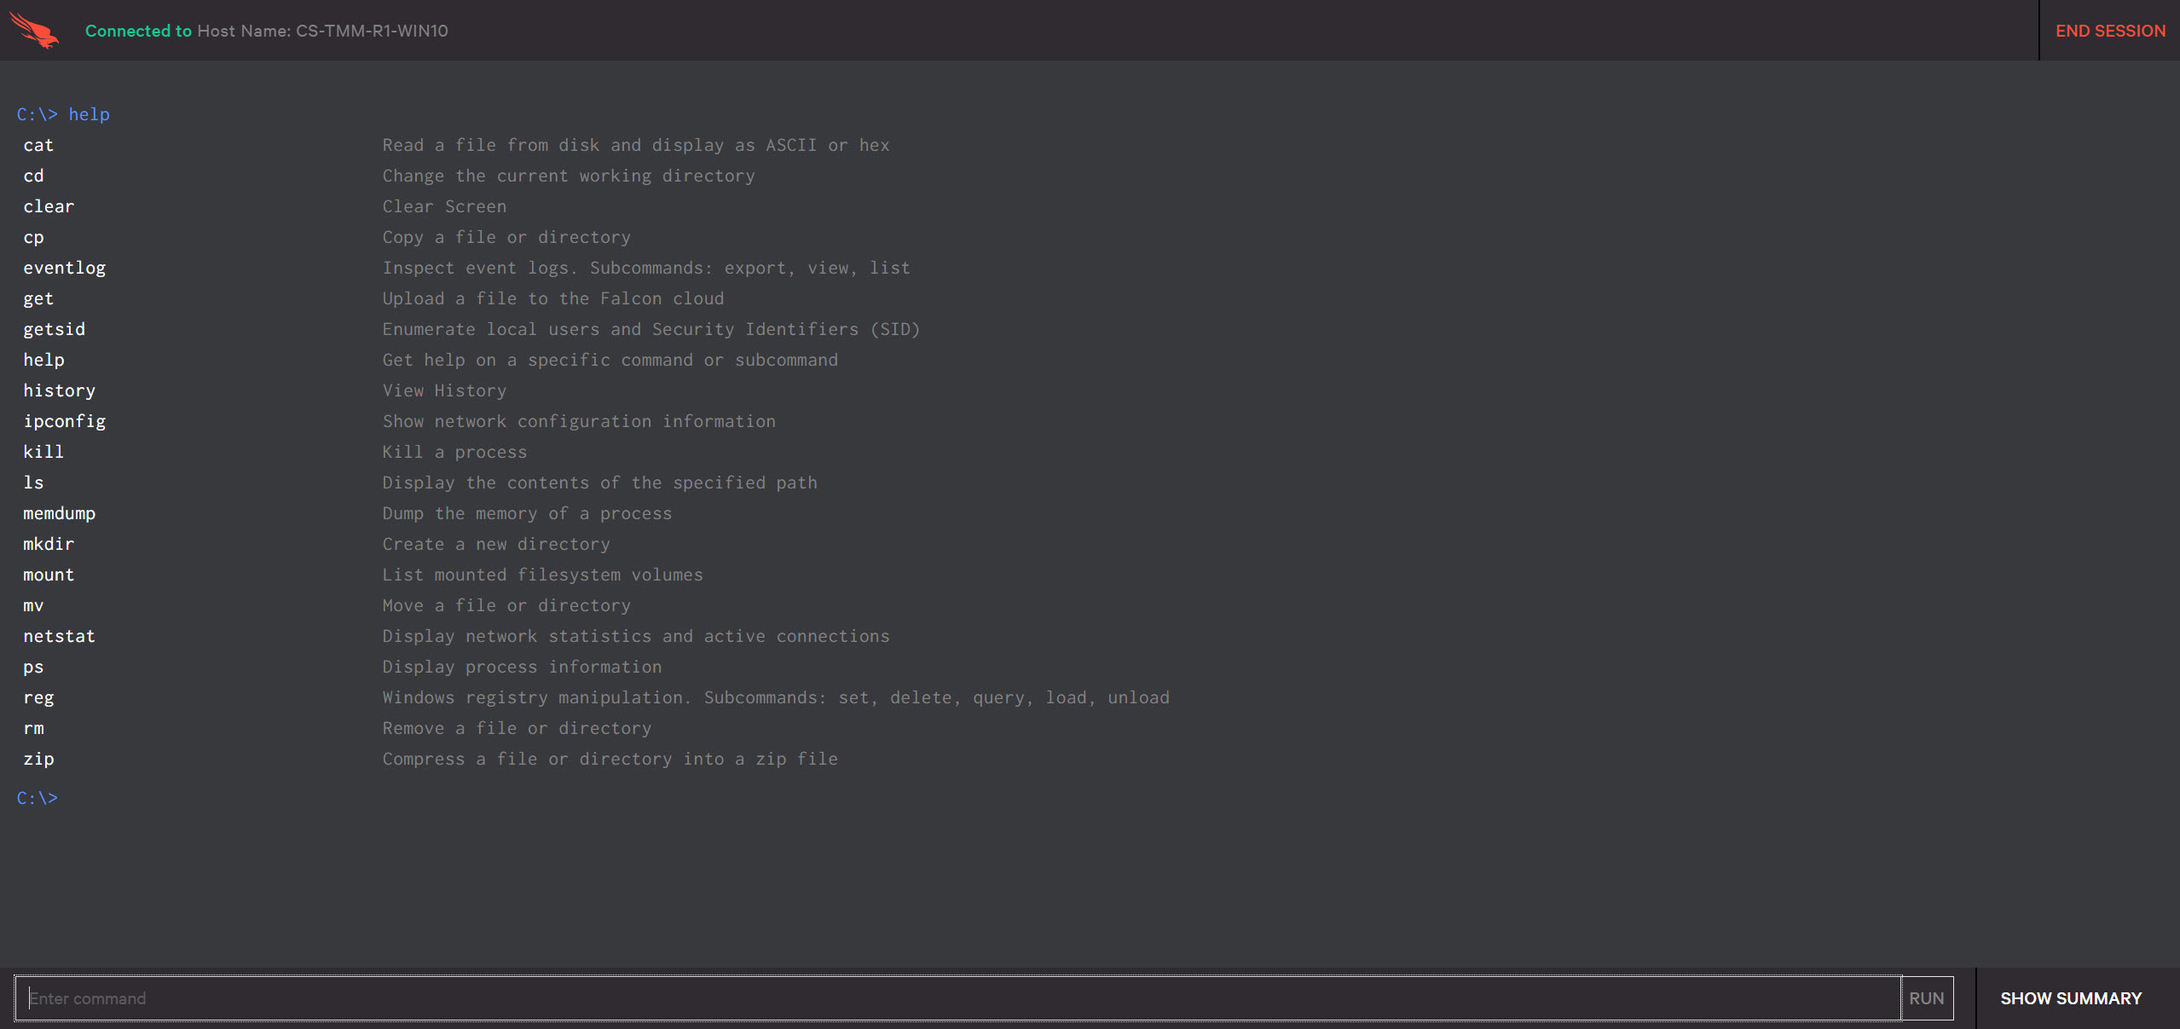Click 'Remove a file or directory' description

(x=517, y=728)
